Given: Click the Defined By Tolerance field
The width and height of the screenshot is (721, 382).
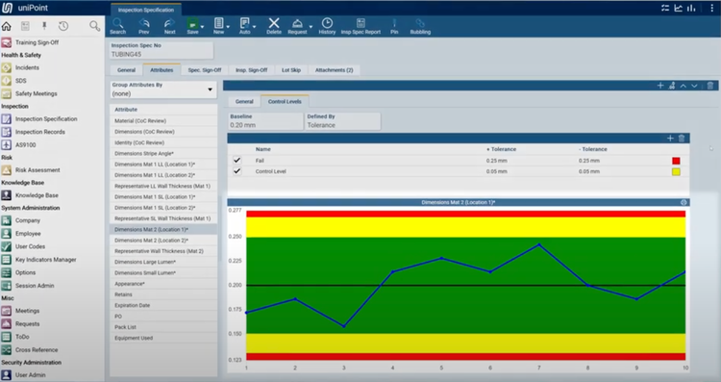Looking at the screenshot, I should point(342,121).
